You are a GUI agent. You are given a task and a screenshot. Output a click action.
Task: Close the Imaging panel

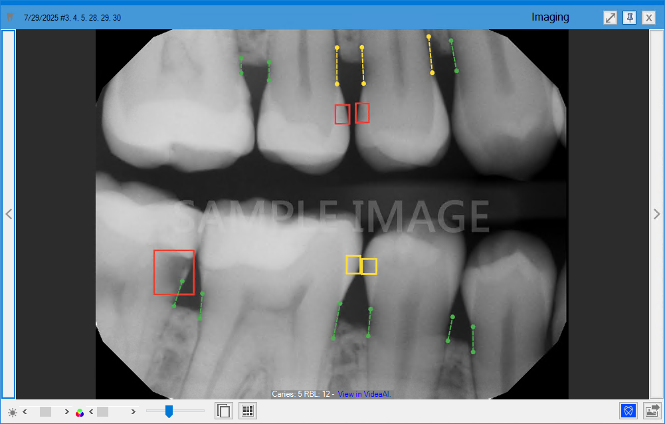point(649,17)
